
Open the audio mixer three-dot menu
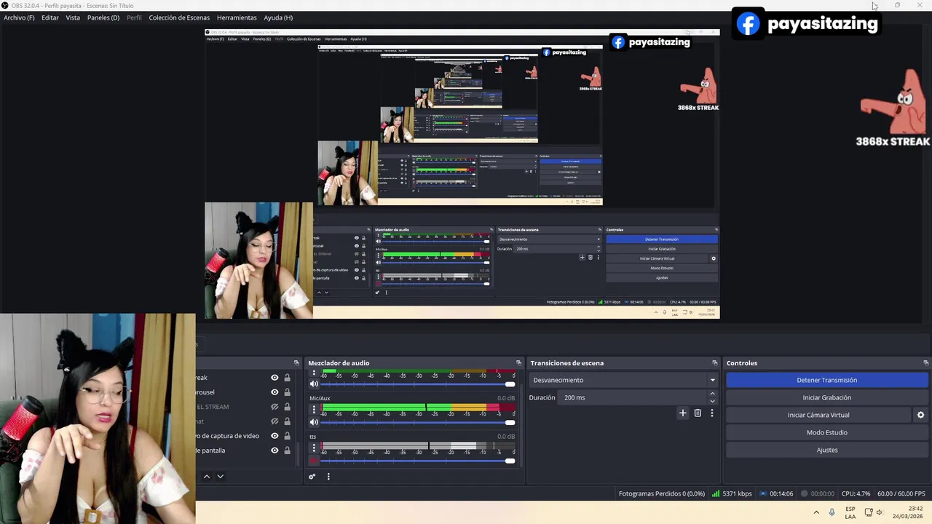coord(328,477)
